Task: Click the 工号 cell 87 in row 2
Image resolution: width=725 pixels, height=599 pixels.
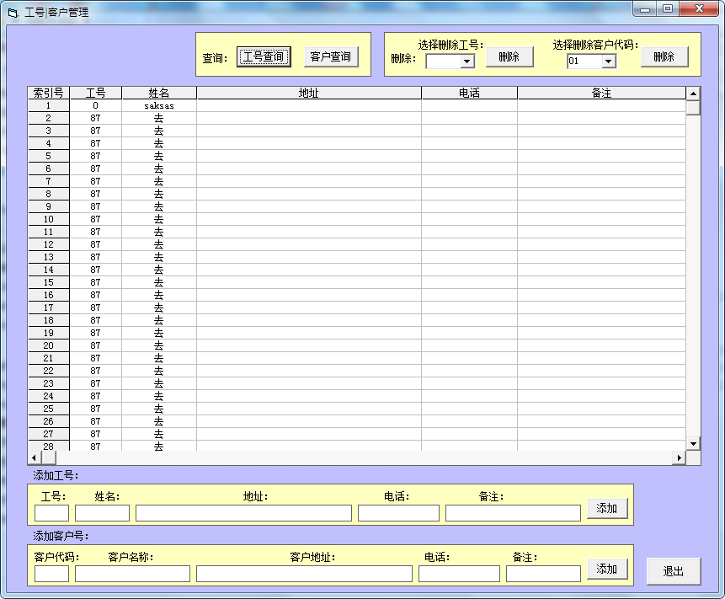Action: (x=96, y=119)
